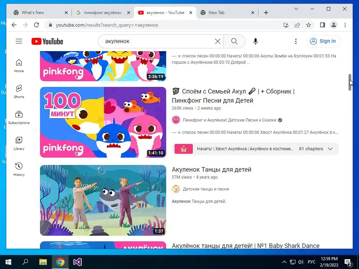
Task: Open network status in tray
Action: tap(293, 262)
